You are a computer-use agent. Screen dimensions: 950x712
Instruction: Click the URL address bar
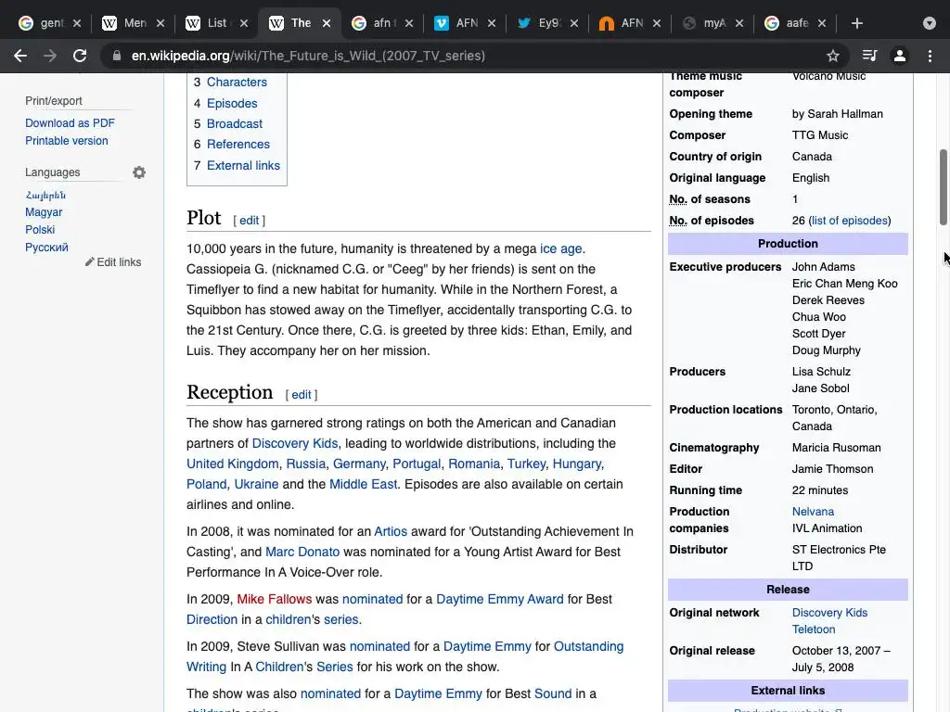[472, 56]
